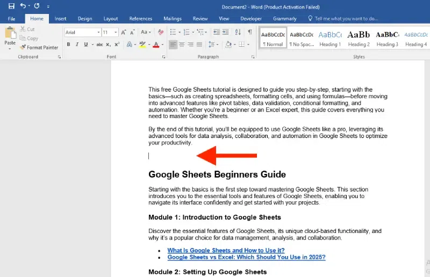Apply the Normal style
This screenshot has height=277, width=430.
tap(273, 38)
